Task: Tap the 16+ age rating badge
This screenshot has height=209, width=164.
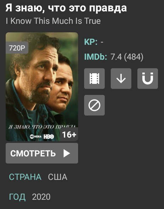Action: click(69, 134)
